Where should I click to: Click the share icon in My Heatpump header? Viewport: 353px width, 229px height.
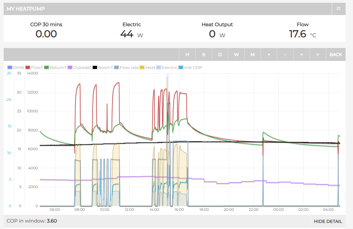click(x=339, y=9)
